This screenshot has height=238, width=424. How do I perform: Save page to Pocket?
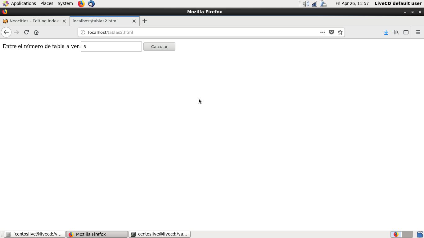(332, 32)
